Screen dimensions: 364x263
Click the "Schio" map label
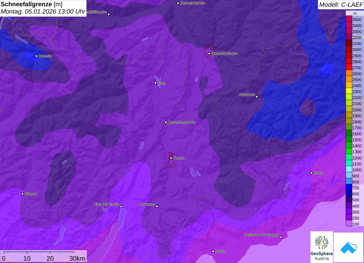click(x=220, y=251)
